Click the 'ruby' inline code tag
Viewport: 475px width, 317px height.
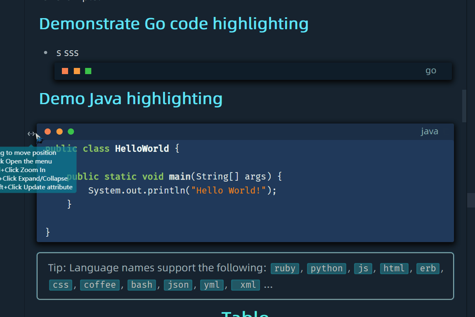coord(285,268)
